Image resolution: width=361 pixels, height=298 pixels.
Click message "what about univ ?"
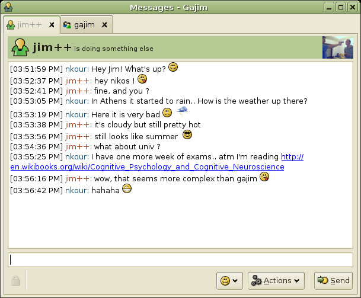127,146
